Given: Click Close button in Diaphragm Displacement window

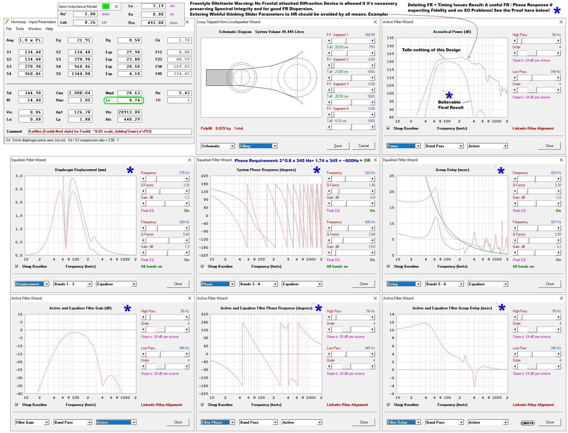Looking at the screenshot, I should [178, 284].
